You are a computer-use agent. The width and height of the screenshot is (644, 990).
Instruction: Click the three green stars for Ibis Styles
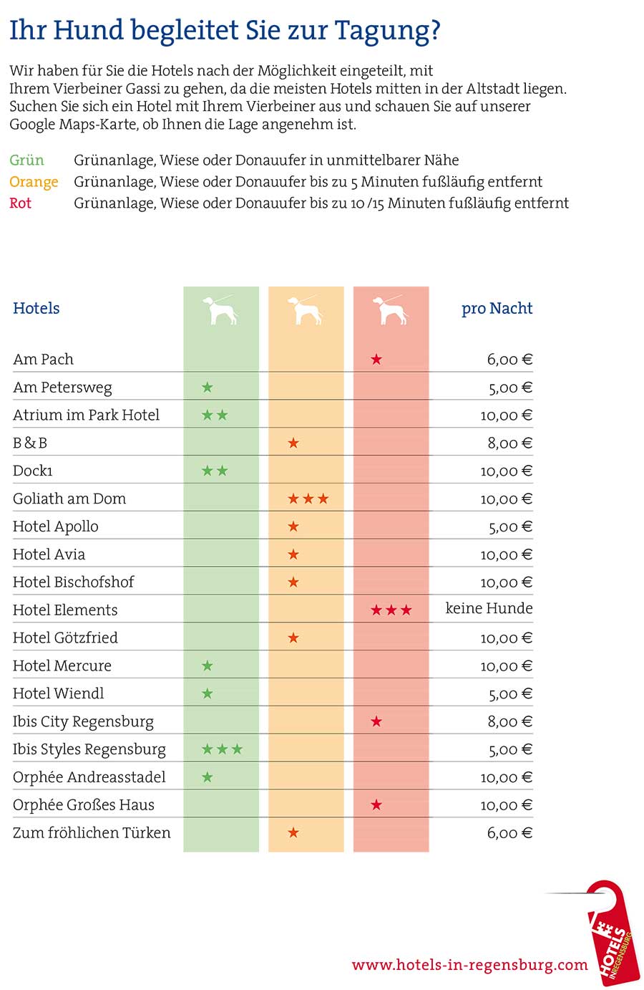(x=223, y=749)
